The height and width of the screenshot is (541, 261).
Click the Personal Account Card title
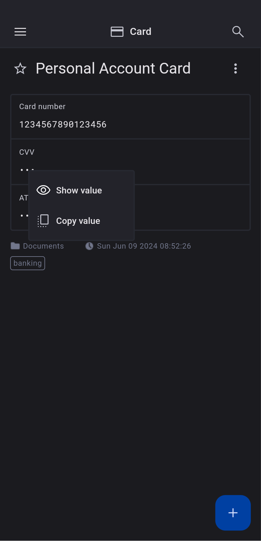(x=113, y=68)
